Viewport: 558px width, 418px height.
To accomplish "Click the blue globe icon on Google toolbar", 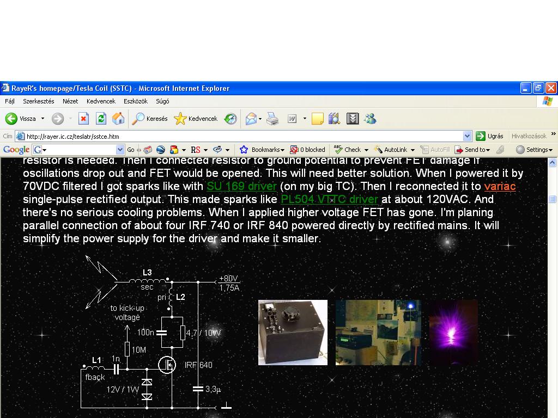I will pyautogui.click(x=161, y=150).
